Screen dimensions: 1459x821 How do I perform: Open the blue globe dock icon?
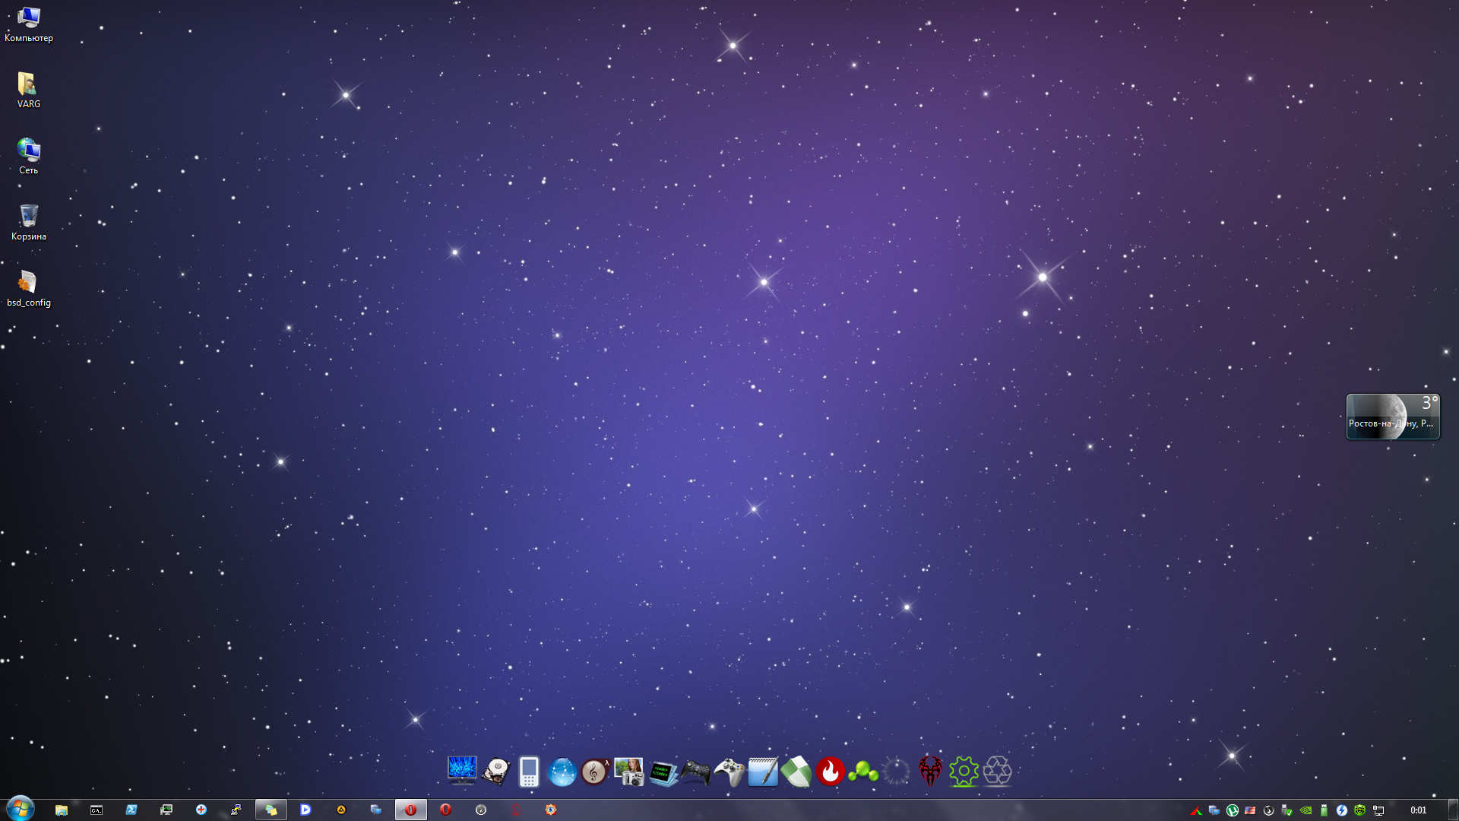(562, 772)
